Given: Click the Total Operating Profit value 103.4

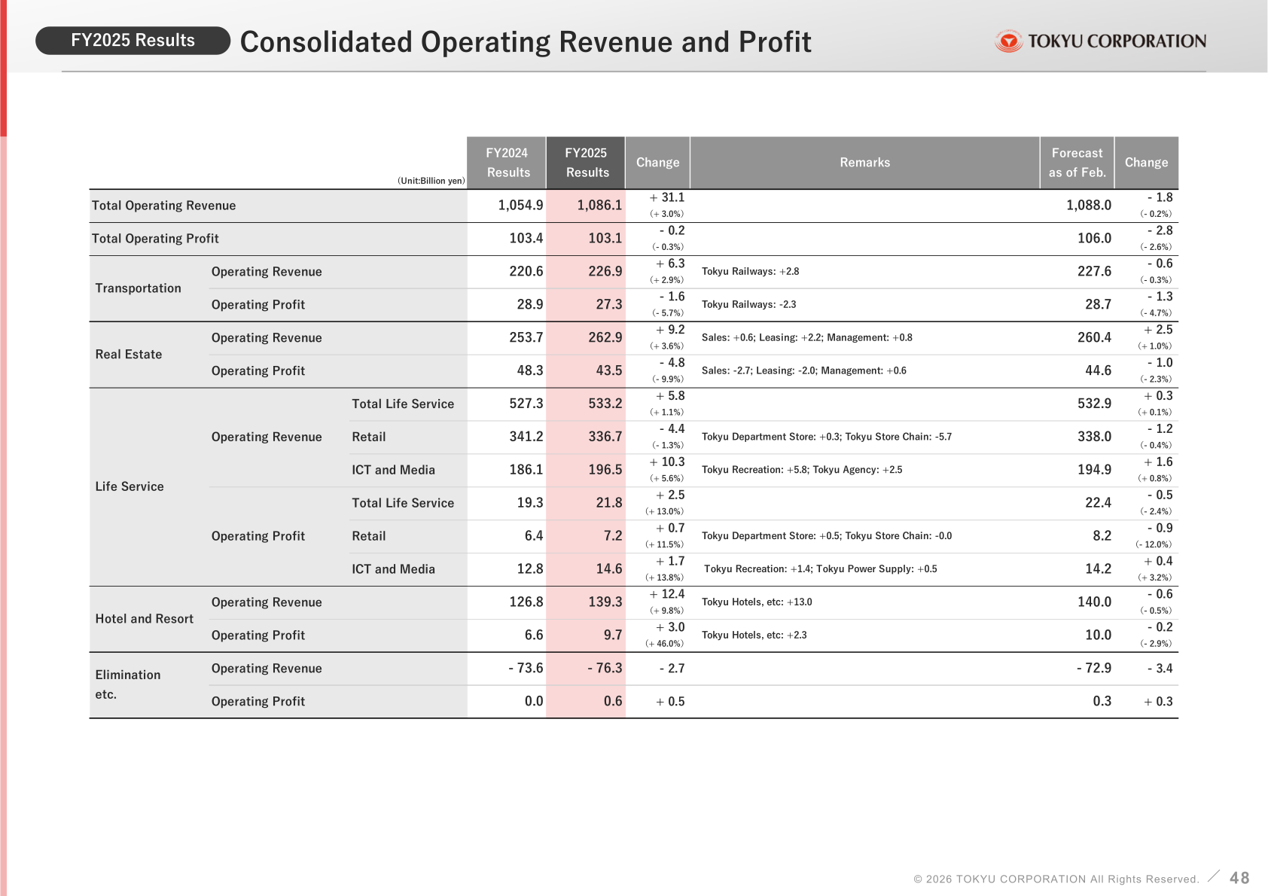Looking at the screenshot, I should (526, 239).
